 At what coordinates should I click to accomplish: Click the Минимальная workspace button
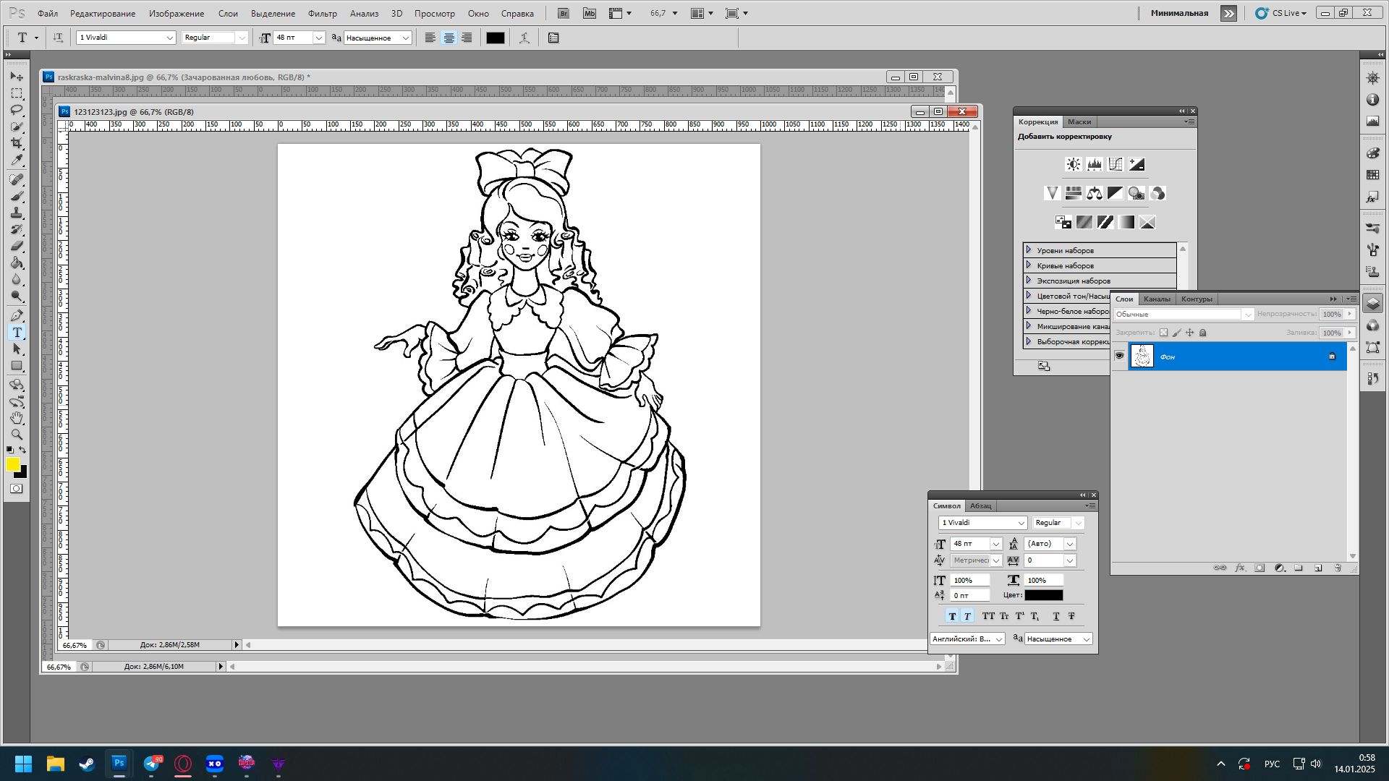(1179, 13)
